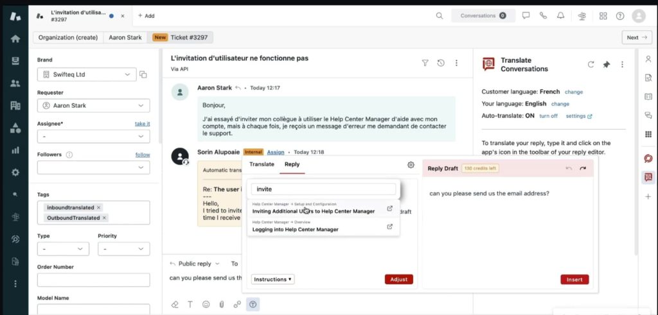Add a new tab with + Add

point(146,16)
